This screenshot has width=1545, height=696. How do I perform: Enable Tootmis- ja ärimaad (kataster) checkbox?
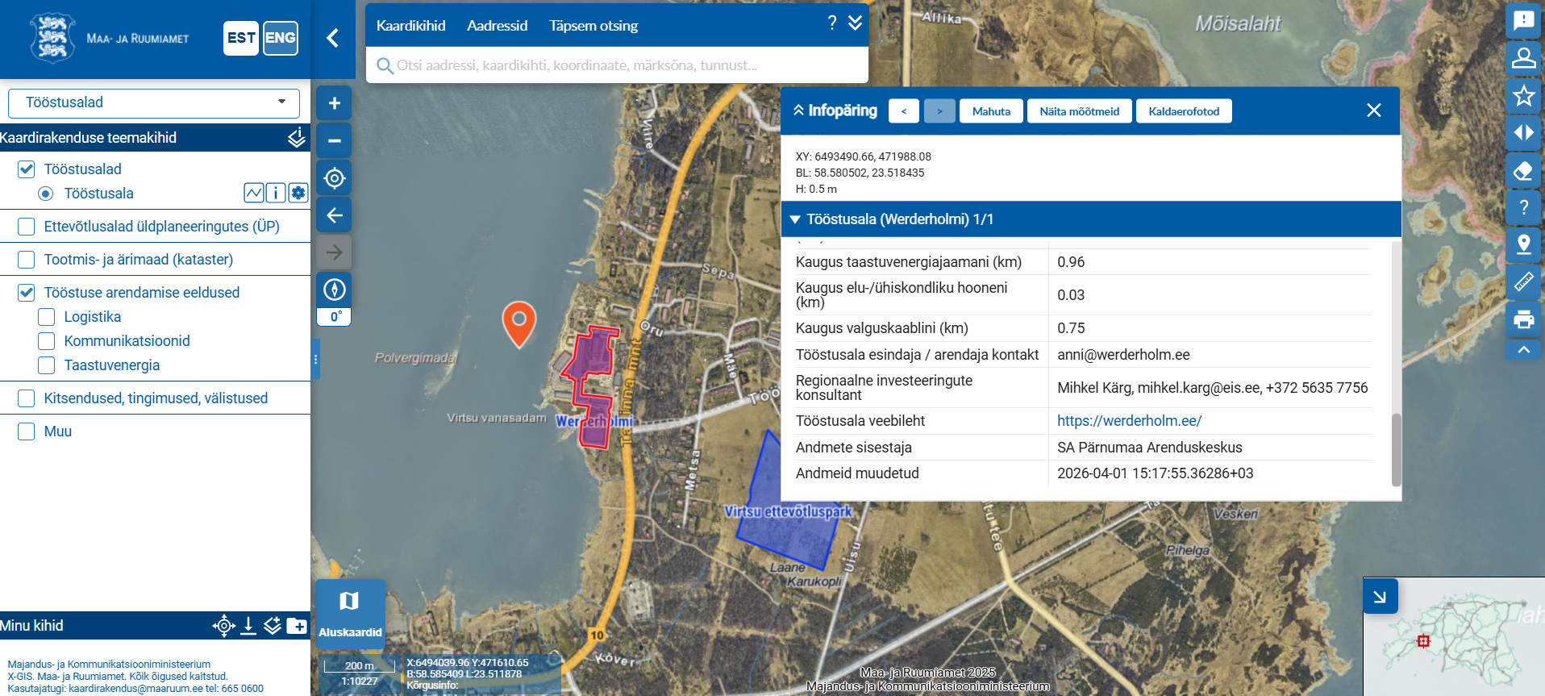coord(27,260)
